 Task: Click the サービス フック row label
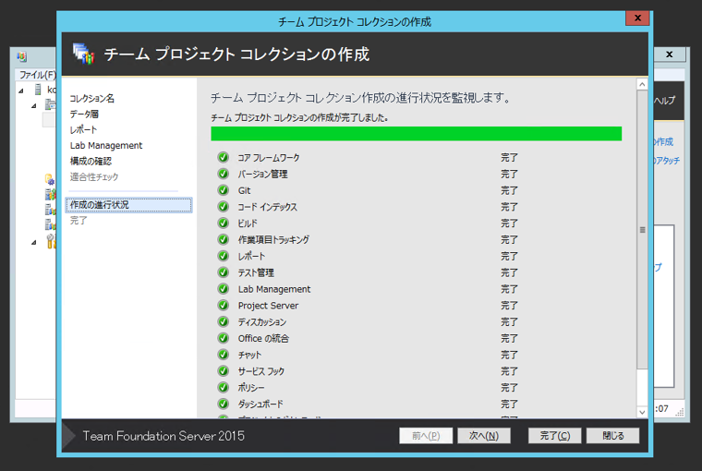click(x=261, y=370)
